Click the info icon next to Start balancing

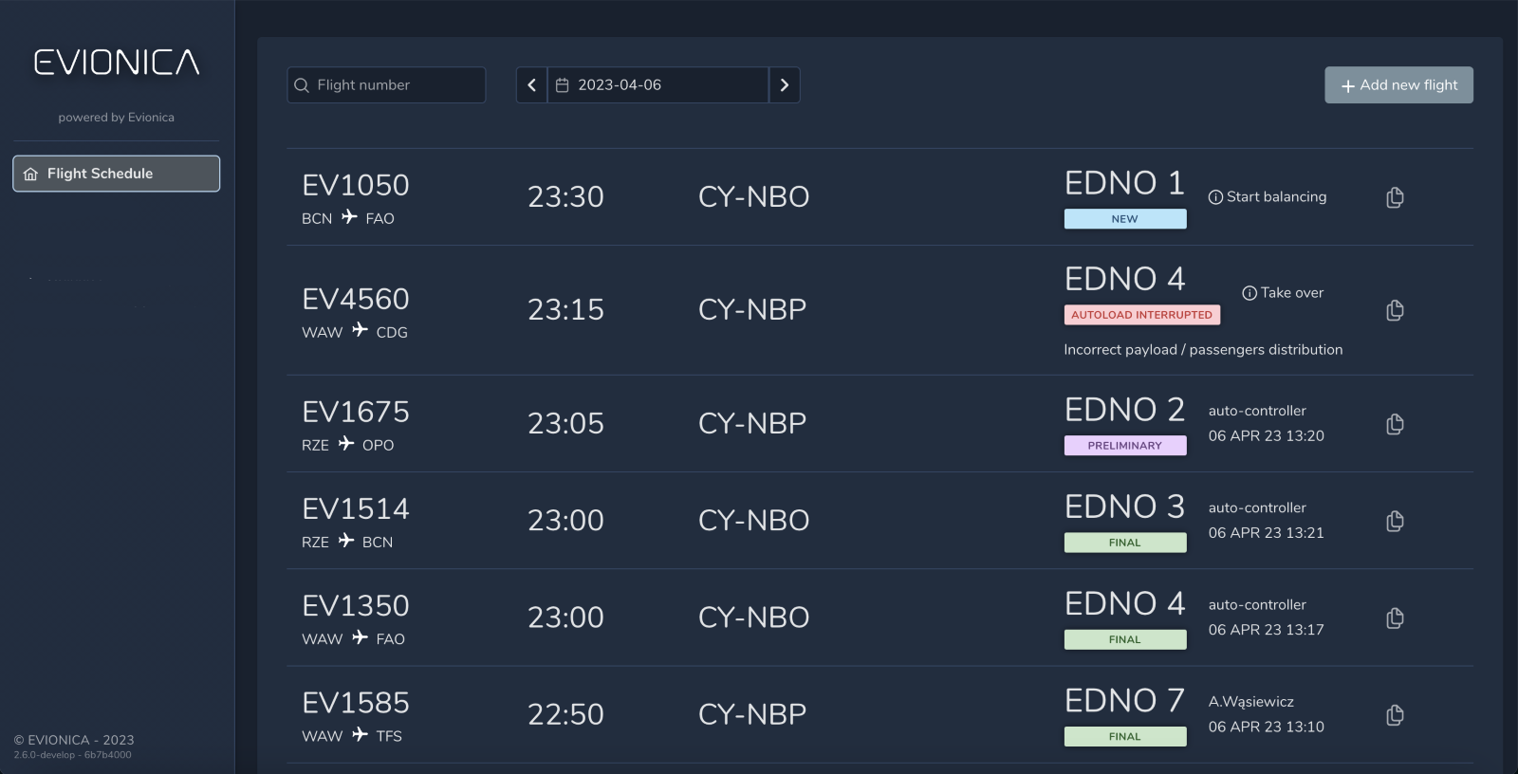(x=1214, y=196)
